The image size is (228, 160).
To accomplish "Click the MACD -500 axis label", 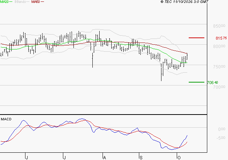I will point(221,138).
